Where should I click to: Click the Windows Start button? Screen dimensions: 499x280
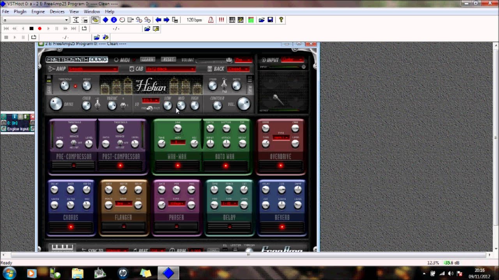(9, 273)
